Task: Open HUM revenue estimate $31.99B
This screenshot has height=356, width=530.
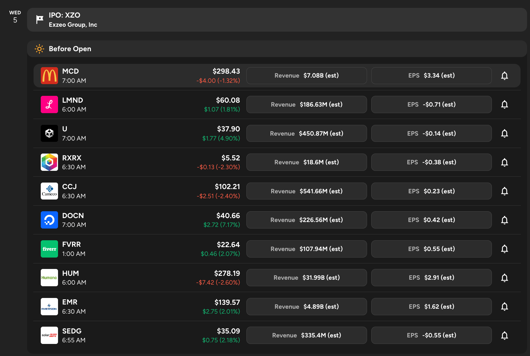Action: click(307, 277)
